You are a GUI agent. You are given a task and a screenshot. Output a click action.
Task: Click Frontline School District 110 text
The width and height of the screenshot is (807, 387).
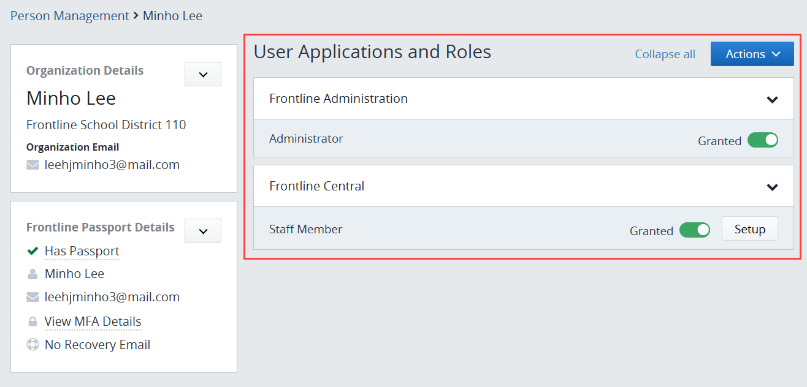pos(106,125)
